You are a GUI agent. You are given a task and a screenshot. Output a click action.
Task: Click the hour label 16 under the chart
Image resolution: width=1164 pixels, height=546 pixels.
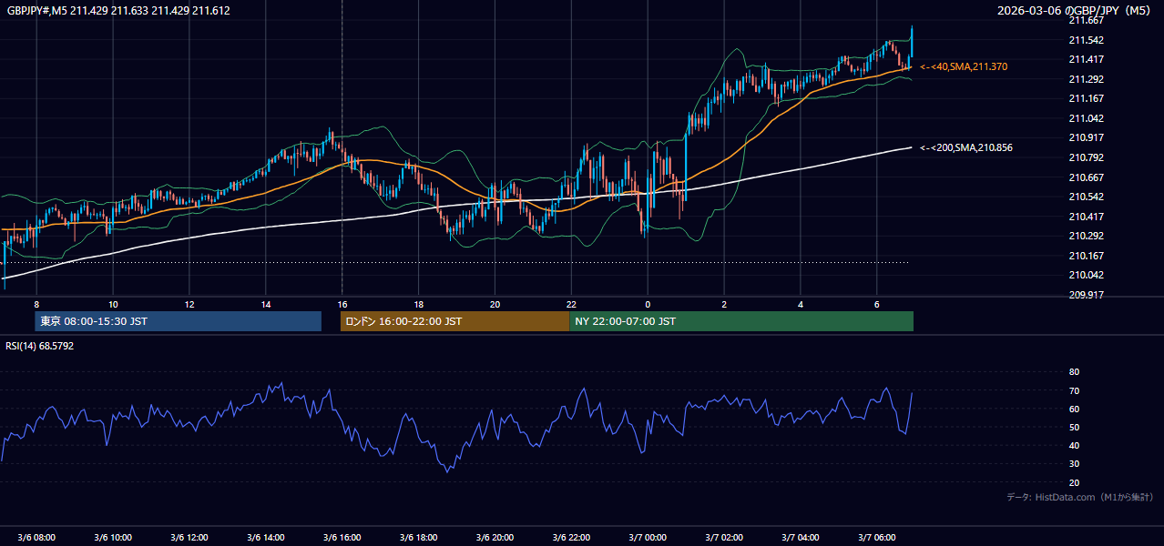[x=342, y=304]
